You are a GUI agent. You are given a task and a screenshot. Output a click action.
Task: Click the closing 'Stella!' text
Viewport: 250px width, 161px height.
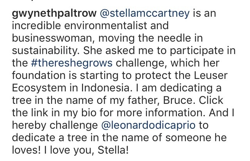113,150
